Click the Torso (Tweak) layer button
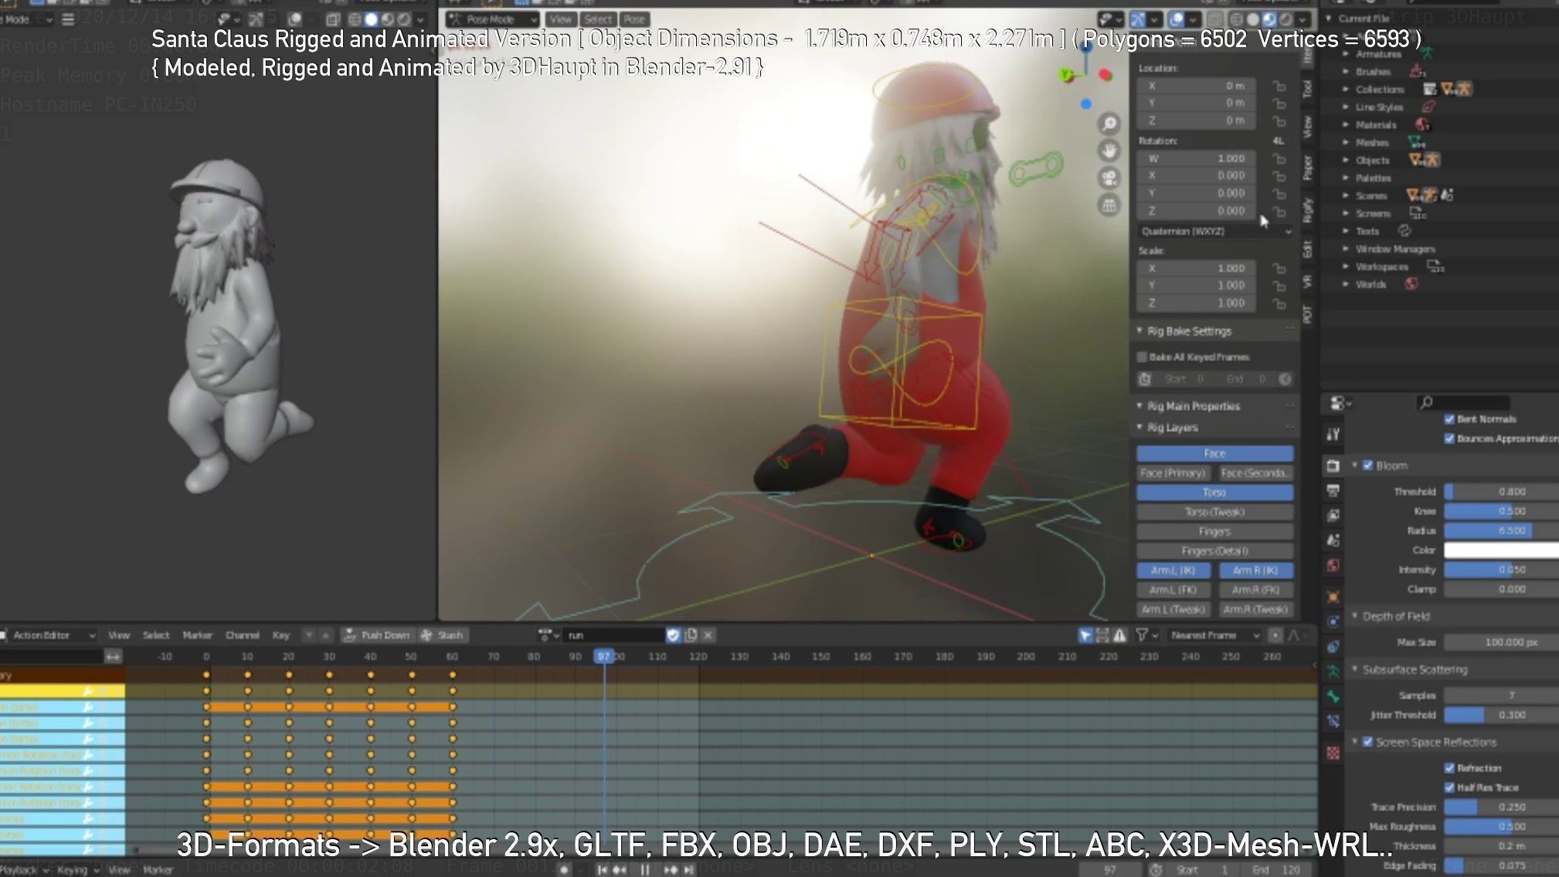1559x877 pixels. tap(1214, 512)
